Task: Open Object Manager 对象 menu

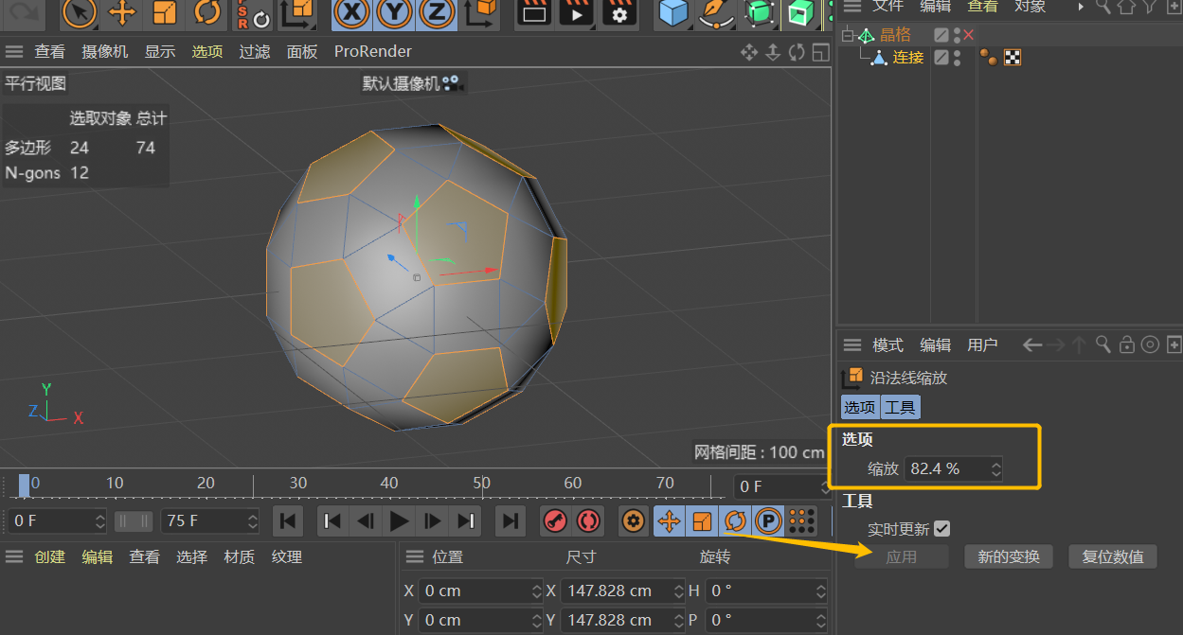Action: pyautogui.click(x=1031, y=7)
